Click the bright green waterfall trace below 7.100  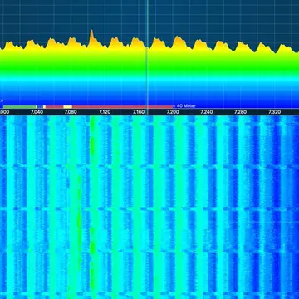pos(92,208)
